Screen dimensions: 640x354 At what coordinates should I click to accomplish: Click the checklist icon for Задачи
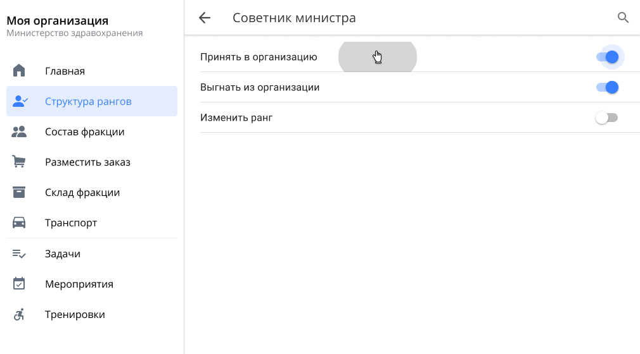click(19, 253)
